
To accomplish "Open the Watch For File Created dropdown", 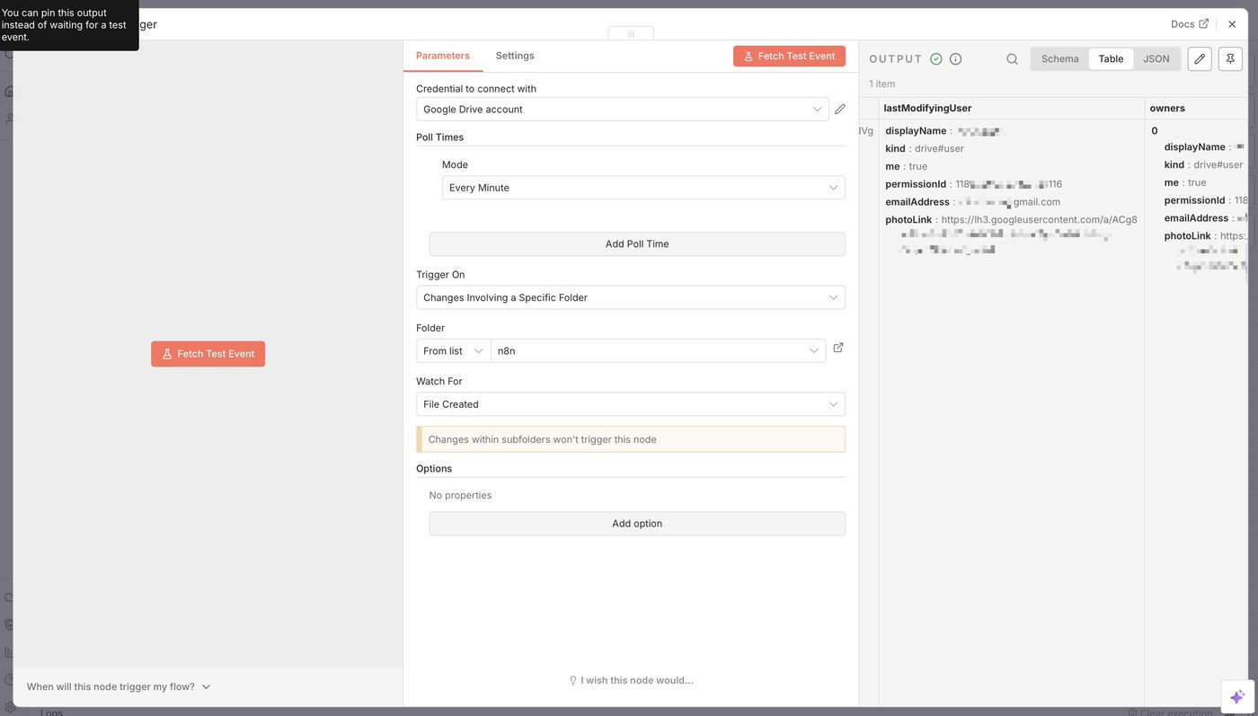I will click(630, 404).
